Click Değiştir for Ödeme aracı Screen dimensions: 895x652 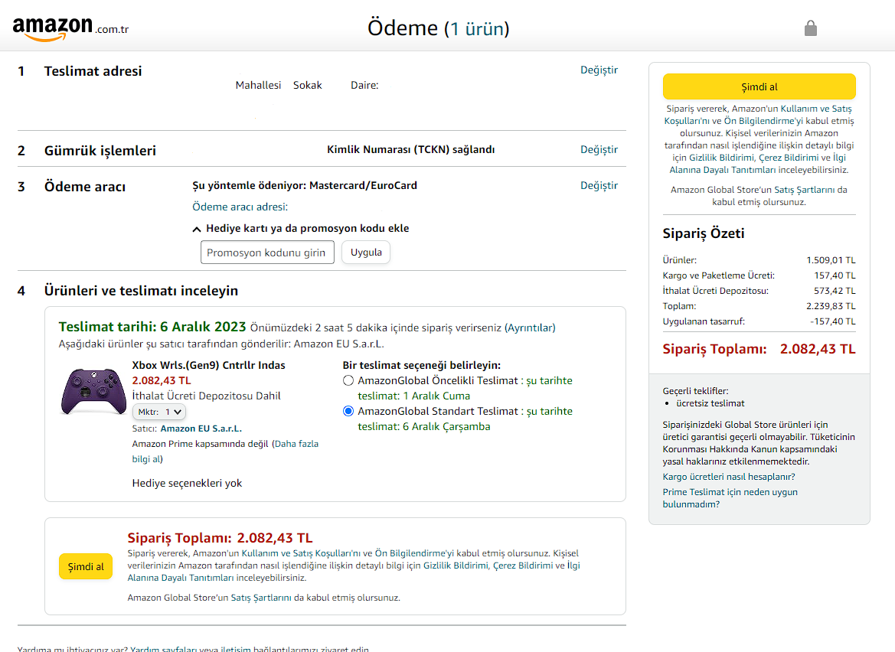click(599, 185)
